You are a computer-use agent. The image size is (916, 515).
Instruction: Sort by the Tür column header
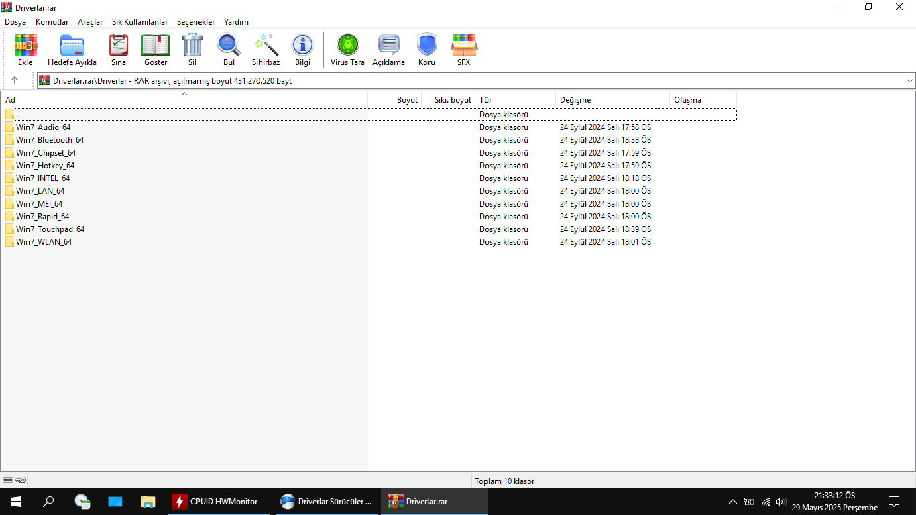[516, 100]
